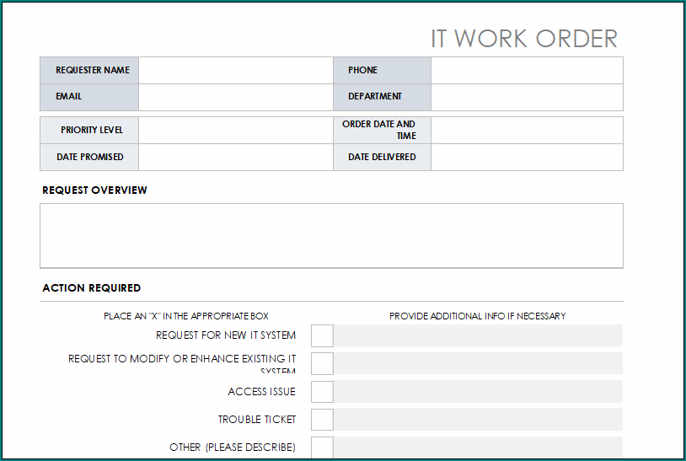Viewport: 686px width, 461px height.
Task: Mark the Trouble Ticket checkbox
Action: tap(323, 420)
